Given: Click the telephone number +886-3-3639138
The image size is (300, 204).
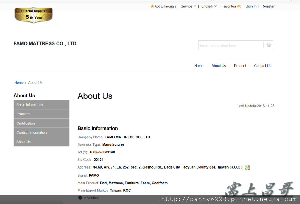Looking at the screenshot, I should pos(102,152).
